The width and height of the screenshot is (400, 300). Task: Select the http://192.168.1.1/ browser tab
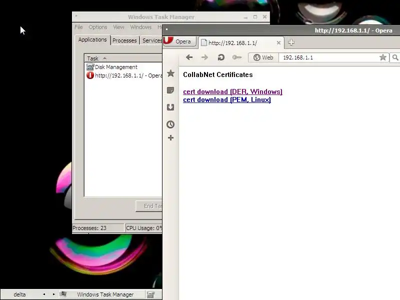(241, 43)
